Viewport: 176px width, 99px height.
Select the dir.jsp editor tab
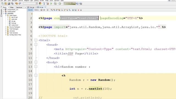(x=41, y=7)
